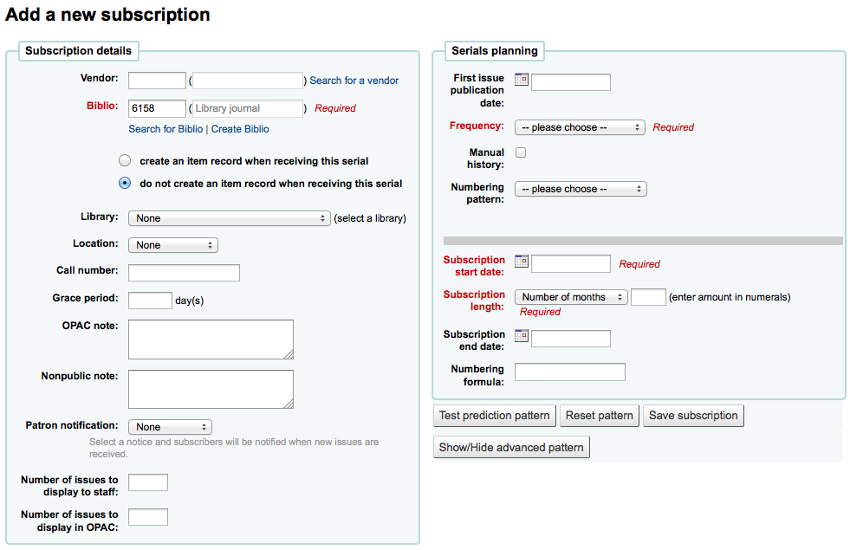The image size is (850, 550).
Task: Tick the Manual history checkbox
Action: tap(521, 152)
